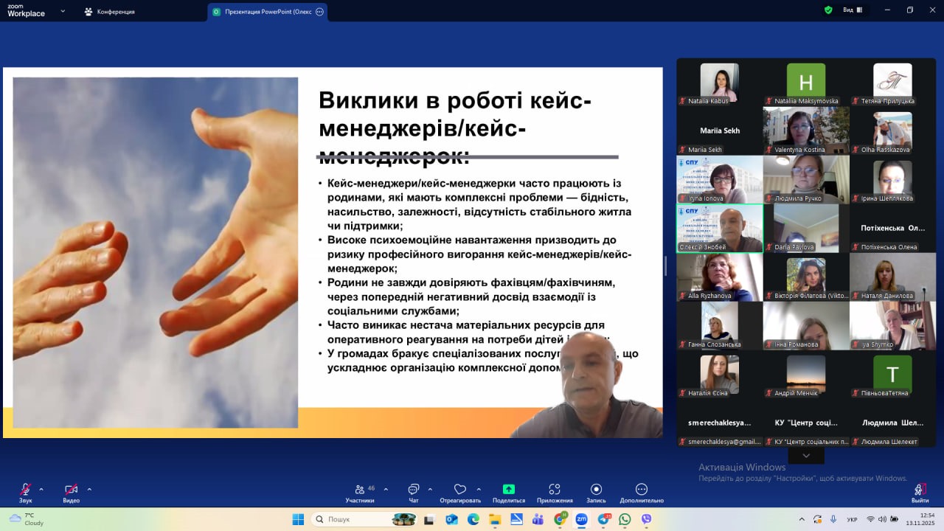Open the Приложения apps icon
Image resolution: width=944 pixels, height=531 pixels.
coord(555,490)
